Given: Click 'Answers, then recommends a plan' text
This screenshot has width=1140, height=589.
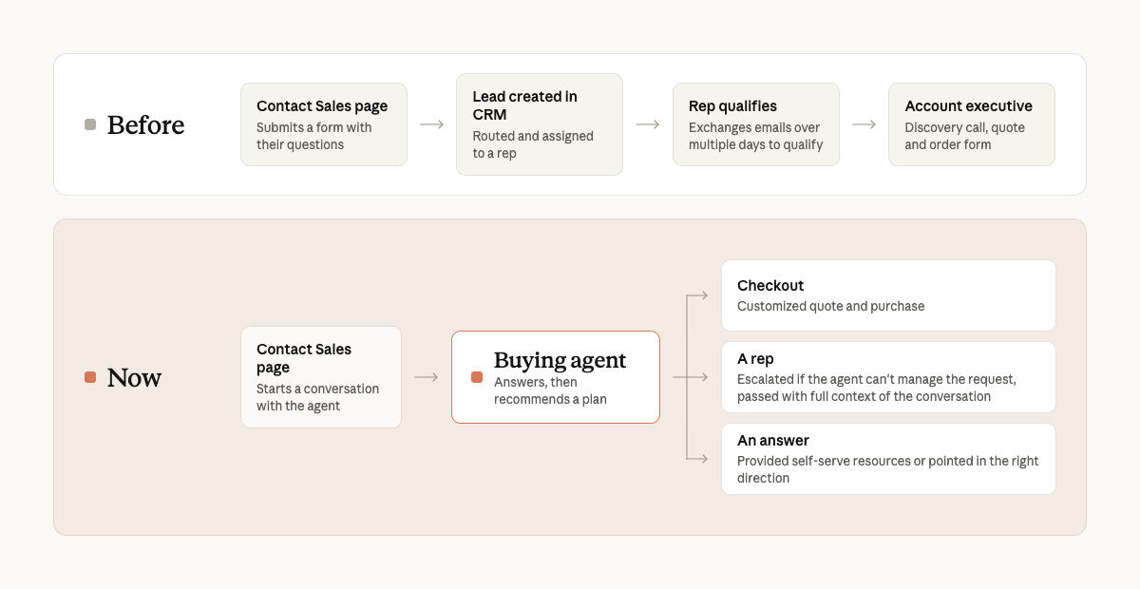Looking at the screenshot, I should [550, 390].
